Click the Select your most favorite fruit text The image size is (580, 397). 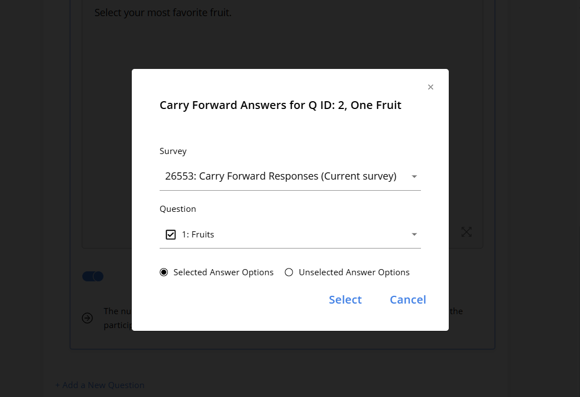pyautogui.click(x=163, y=13)
